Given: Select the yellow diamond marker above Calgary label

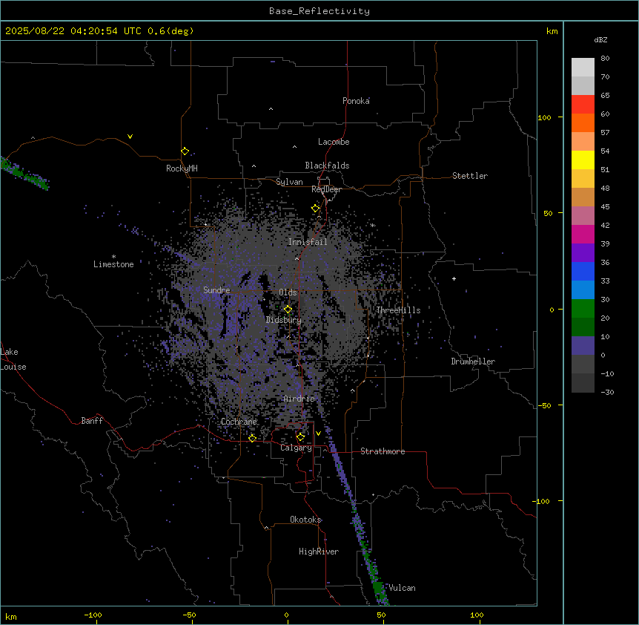Looking at the screenshot, I should (300, 437).
